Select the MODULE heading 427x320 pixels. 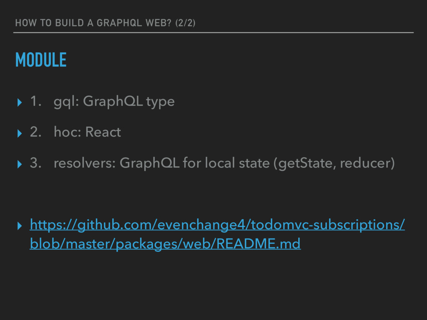[41, 60]
